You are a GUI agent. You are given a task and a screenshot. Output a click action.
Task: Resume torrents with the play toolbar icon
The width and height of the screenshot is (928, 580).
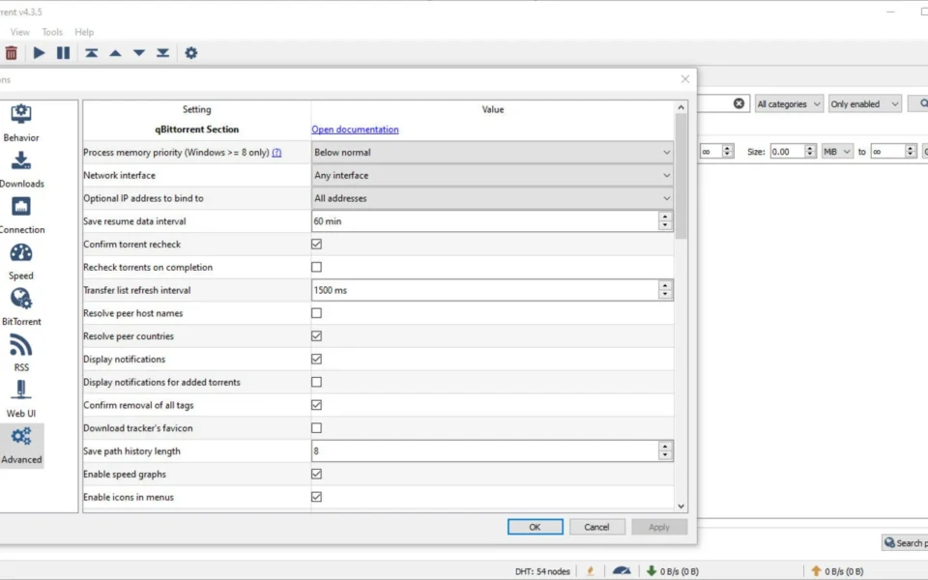(39, 52)
